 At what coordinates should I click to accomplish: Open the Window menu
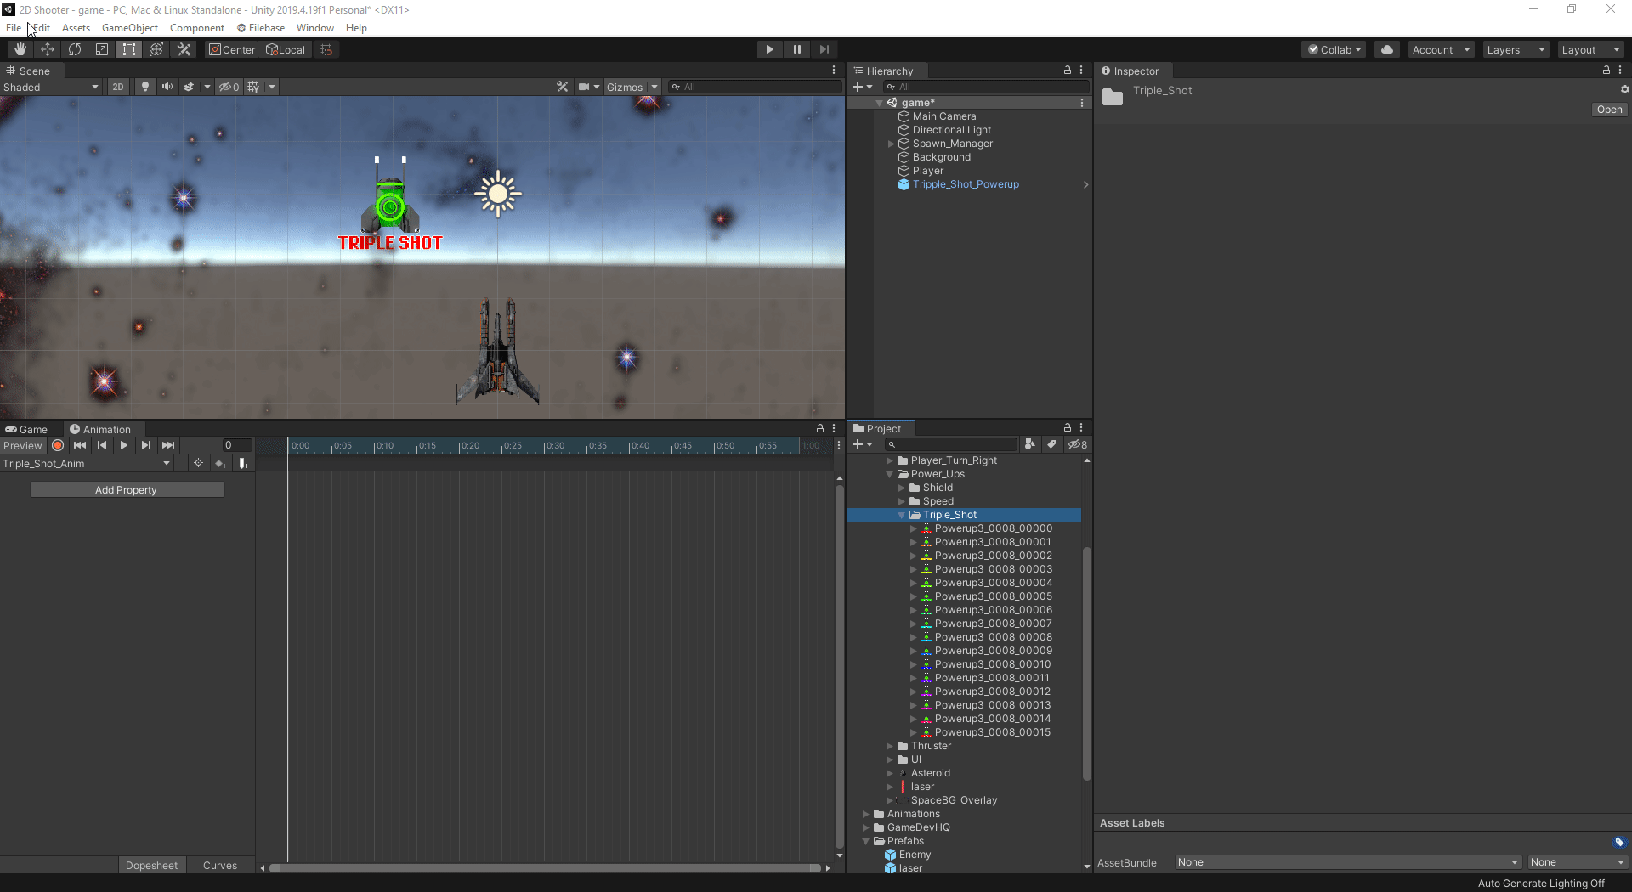click(314, 27)
